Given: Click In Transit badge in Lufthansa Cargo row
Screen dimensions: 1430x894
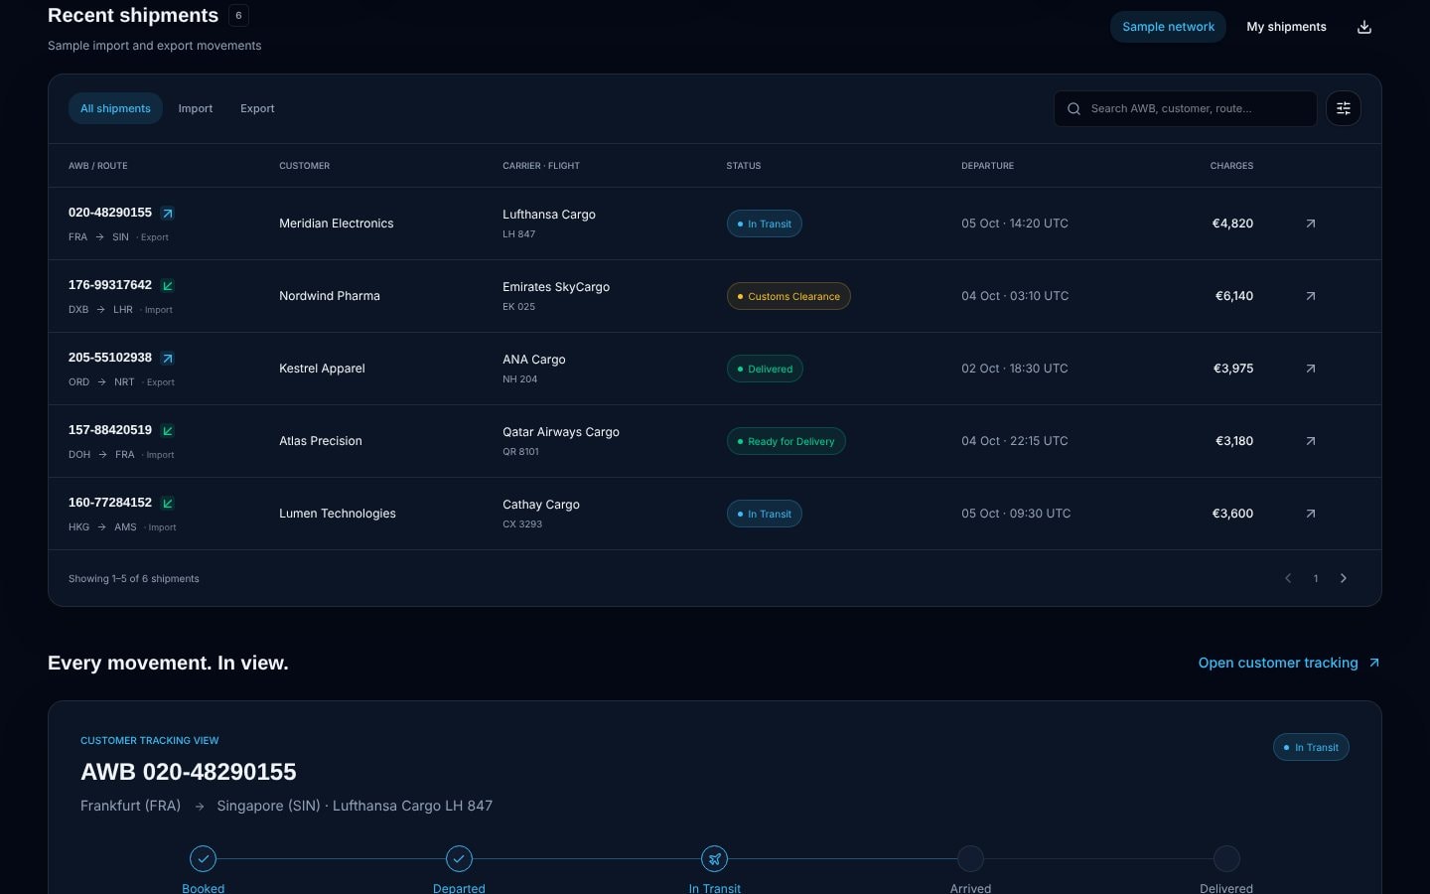Looking at the screenshot, I should [765, 223].
